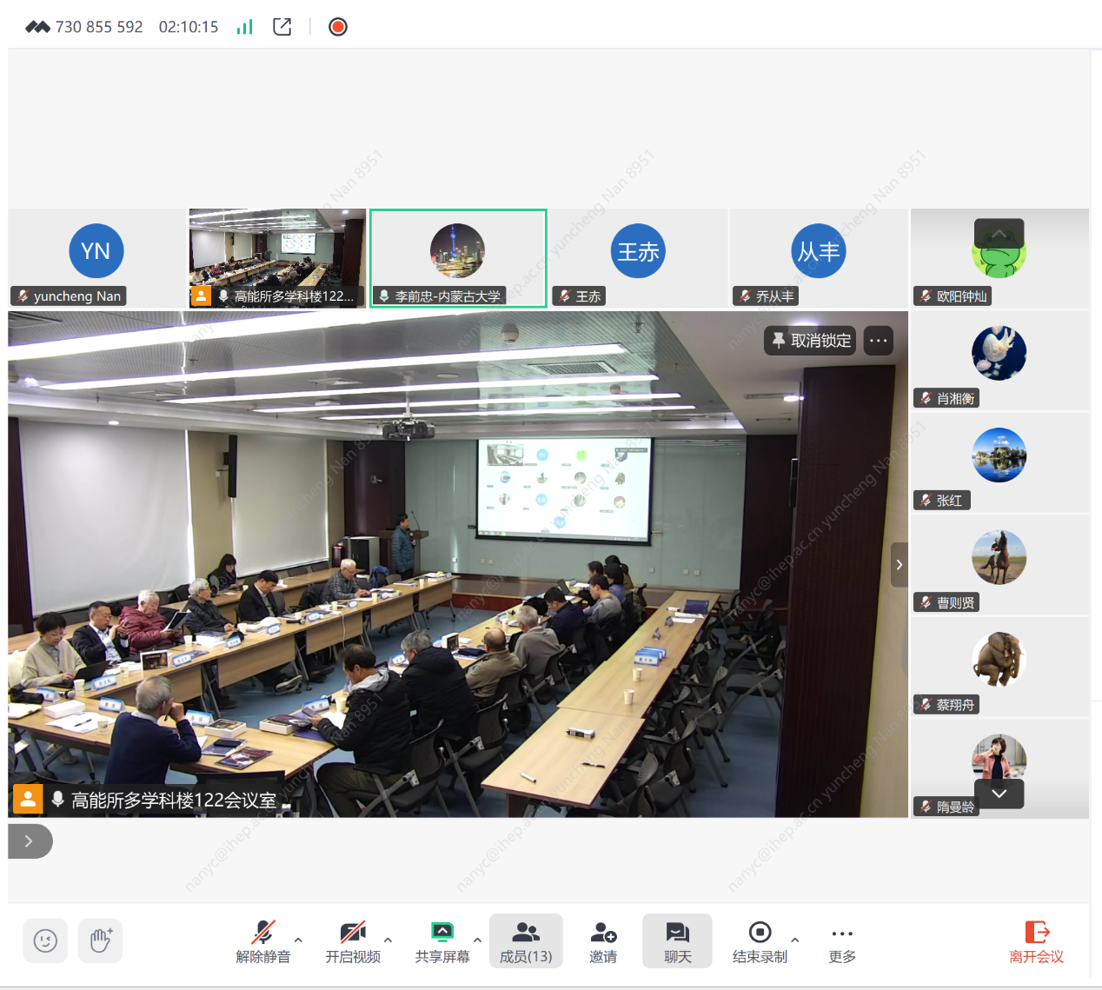Screen dimensions: 1102x990
Task: Leave the meeting via 离开会议
Action: coord(1036,942)
